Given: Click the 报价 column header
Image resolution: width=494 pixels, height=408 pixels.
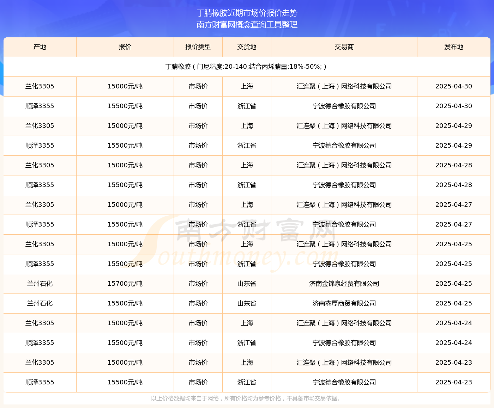Looking at the screenshot, I should [125, 47].
